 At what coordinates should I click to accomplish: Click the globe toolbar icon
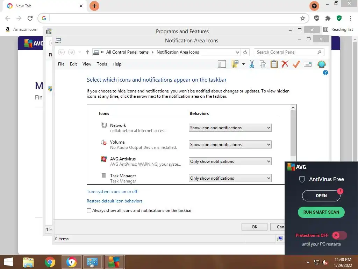click(x=321, y=64)
